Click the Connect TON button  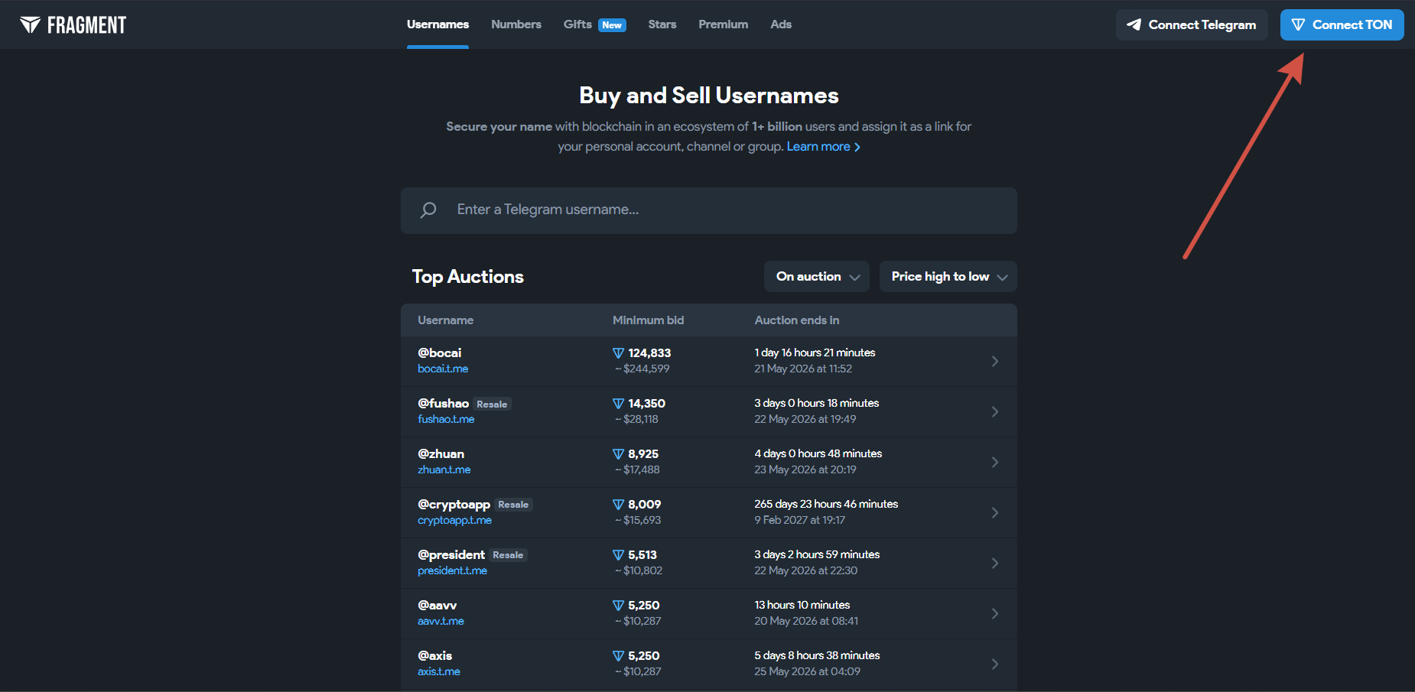tap(1342, 24)
